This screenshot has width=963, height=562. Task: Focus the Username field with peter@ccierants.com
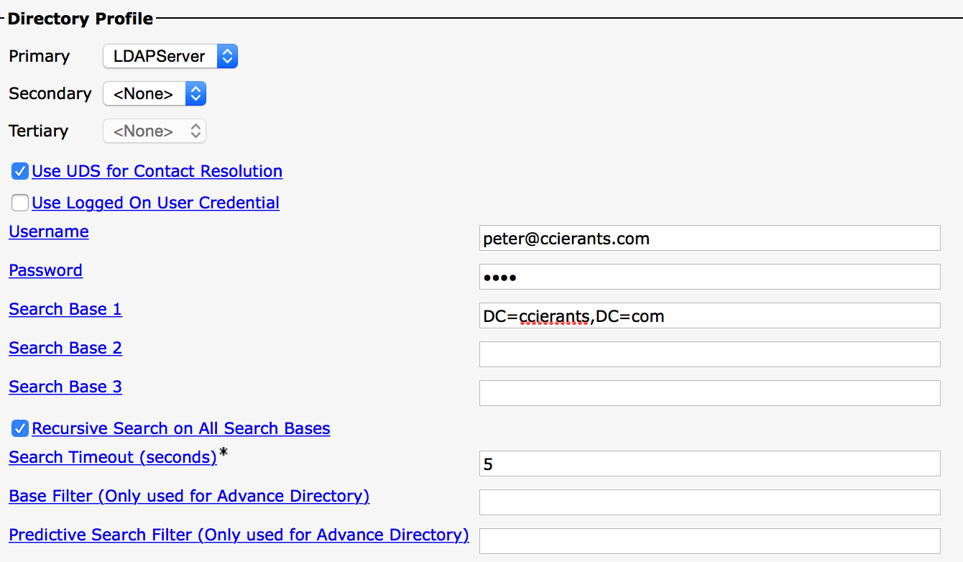709,238
